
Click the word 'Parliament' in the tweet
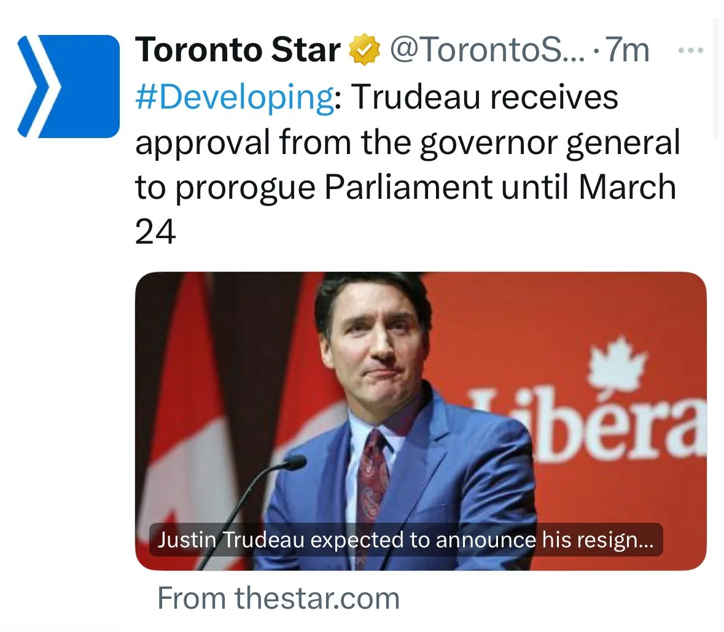tap(407, 187)
